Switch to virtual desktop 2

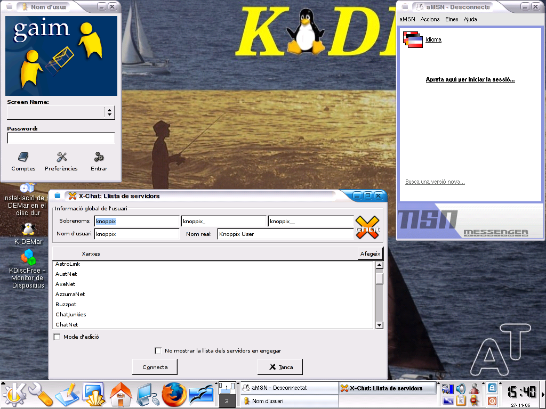point(227,401)
